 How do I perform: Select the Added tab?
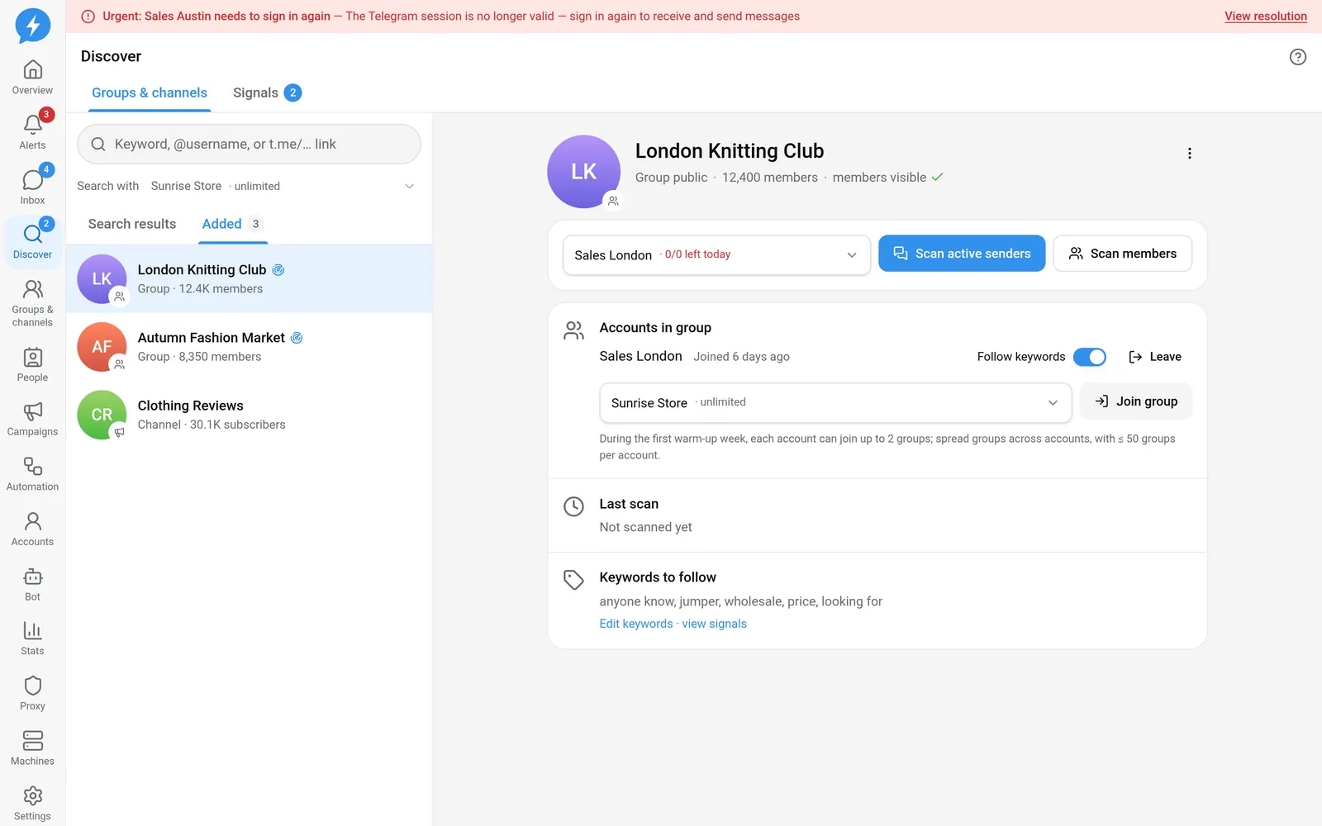233,224
